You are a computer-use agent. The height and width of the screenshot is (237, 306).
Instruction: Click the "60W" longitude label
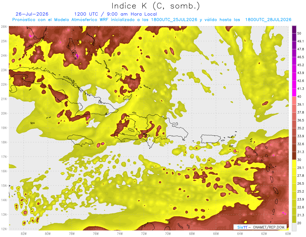288,233
